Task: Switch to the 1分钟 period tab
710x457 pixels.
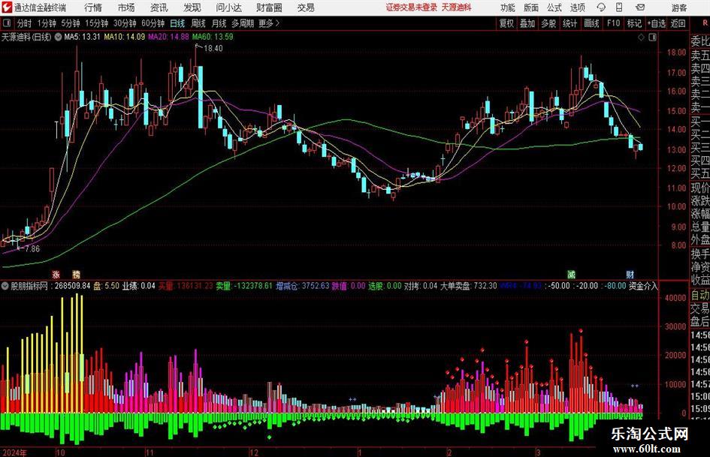Action: click(x=46, y=23)
